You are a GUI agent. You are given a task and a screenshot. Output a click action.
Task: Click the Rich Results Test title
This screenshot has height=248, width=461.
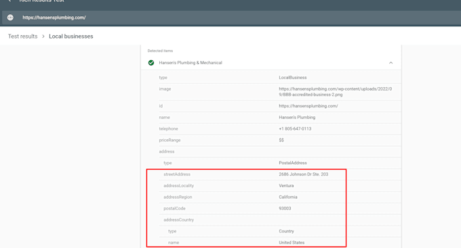41,1
